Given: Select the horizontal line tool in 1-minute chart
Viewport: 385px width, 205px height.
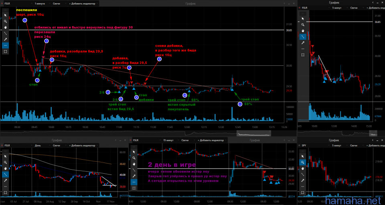Looking at the screenshot, I should point(5,45).
